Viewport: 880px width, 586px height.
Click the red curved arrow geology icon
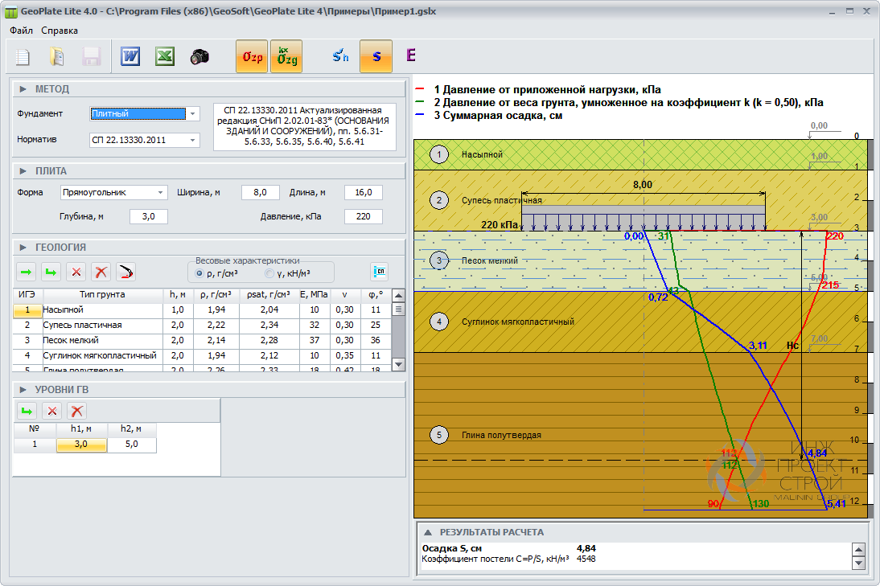[125, 273]
